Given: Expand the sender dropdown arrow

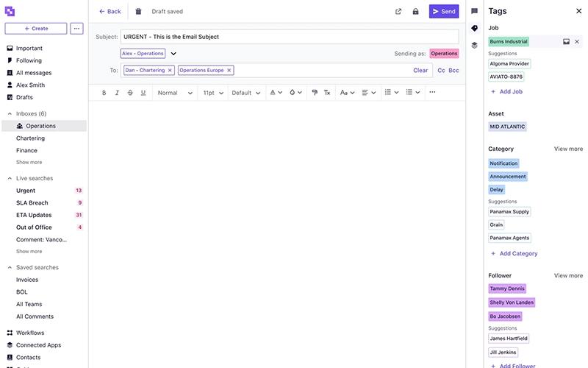Looking at the screenshot, I should point(173,54).
